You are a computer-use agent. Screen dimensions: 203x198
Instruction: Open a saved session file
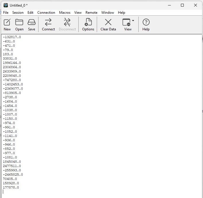pos(19,25)
